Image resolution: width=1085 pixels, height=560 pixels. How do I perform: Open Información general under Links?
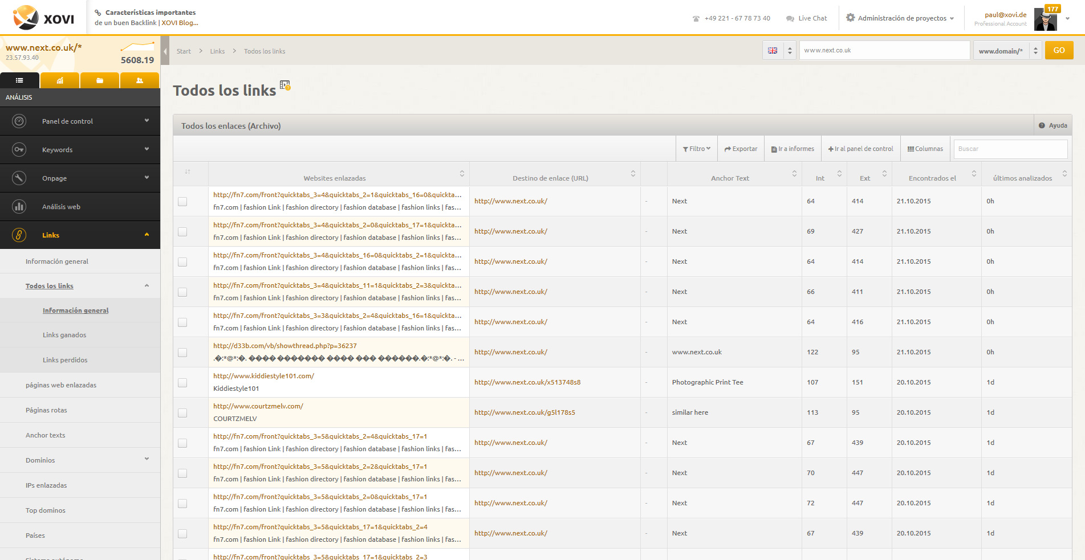57,261
